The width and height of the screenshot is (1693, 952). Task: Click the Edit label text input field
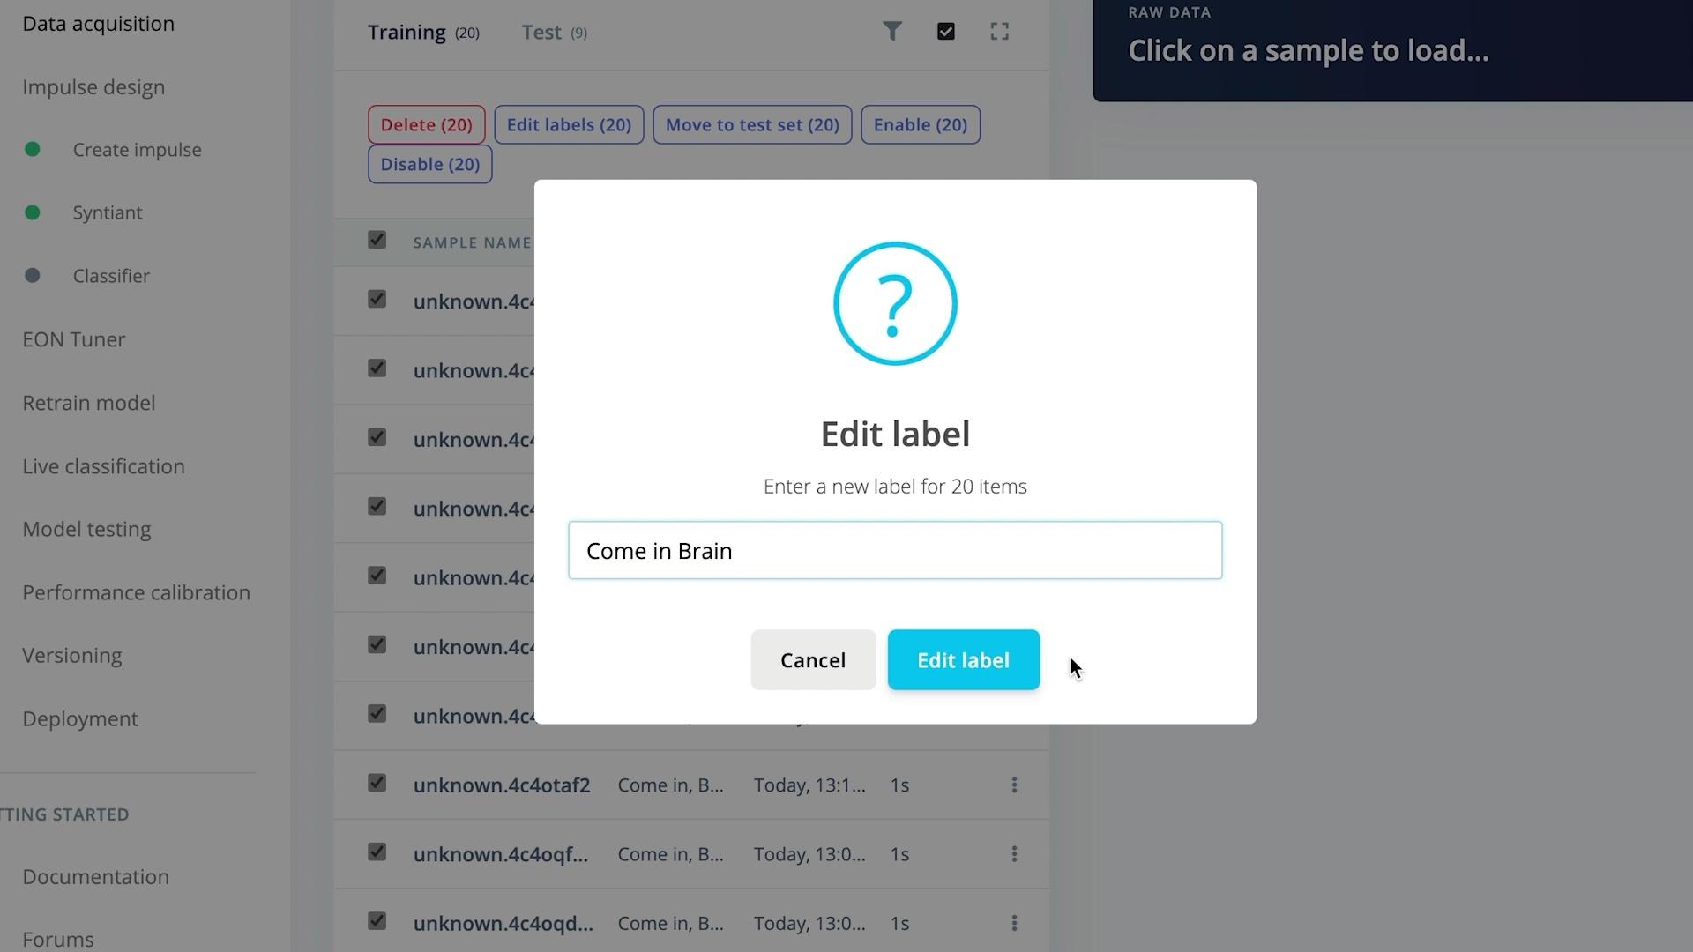[895, 550]
